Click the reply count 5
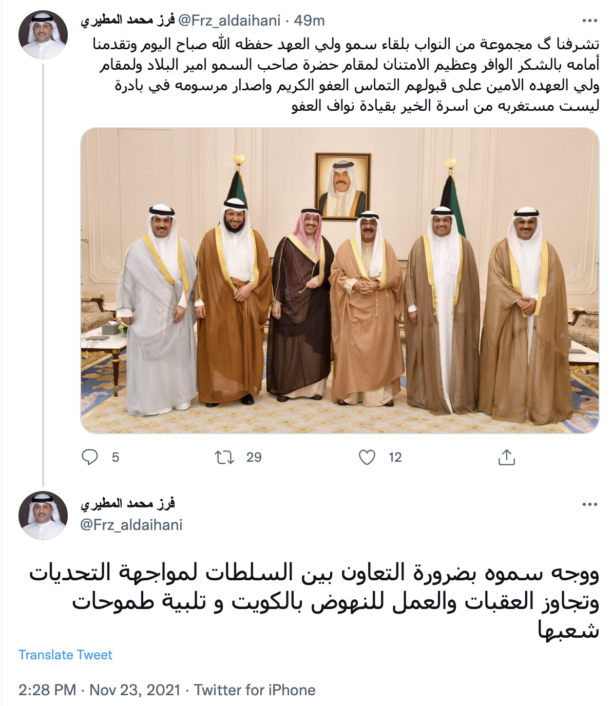Image resolution: width=612 pixels, height=706 pixels. pos(116,457)
